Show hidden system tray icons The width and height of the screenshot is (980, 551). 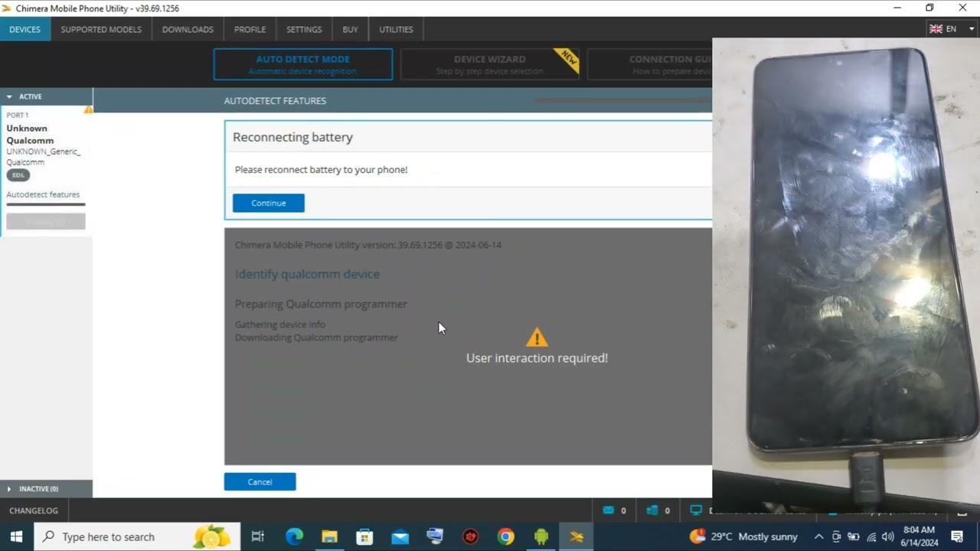click(818, 536)
